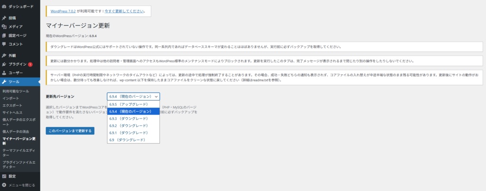Choose 6.9.5 (アップグレード) option
The width and height of the screenshot is (486, 191).
(x=133, y=104)
